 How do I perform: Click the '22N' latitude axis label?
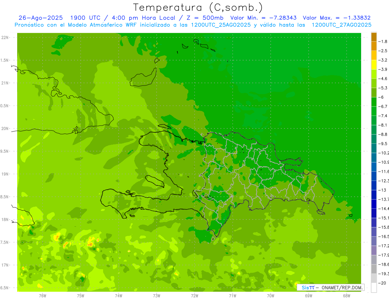pyautogui.click(x=6, y=38)
